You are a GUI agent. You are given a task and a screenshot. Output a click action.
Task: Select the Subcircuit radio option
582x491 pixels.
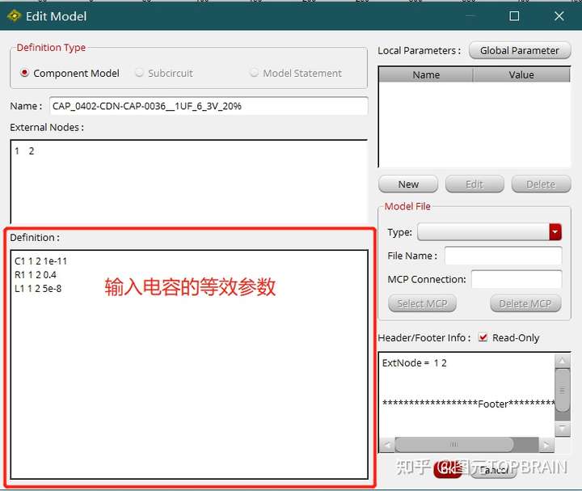coord(139,73)
